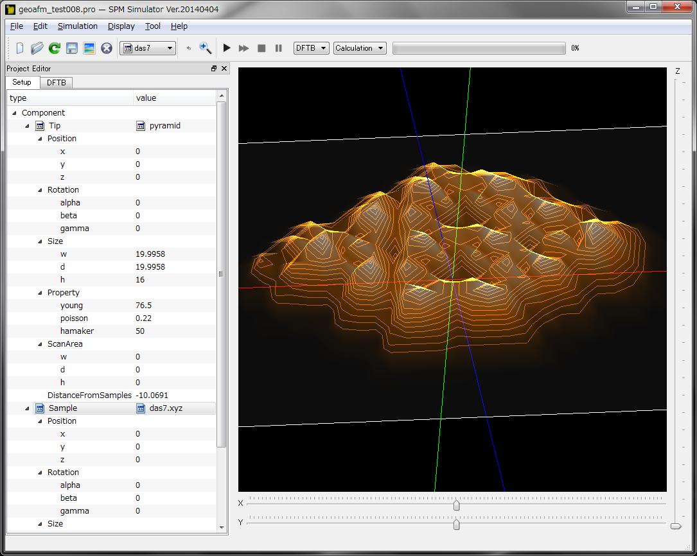Click the 'value' column header
Image resolution: width=697 pixels, height=556 pixels.
coord(175,98)
